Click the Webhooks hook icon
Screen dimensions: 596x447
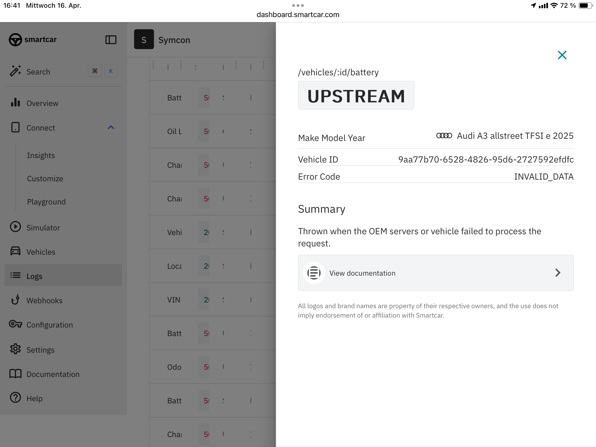pos(15,299)
